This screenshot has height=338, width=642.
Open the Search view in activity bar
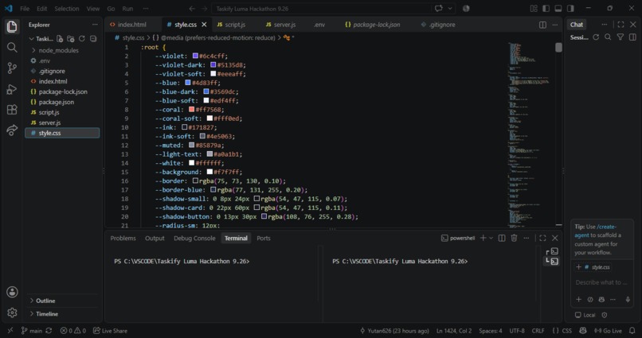coord(12,48)
